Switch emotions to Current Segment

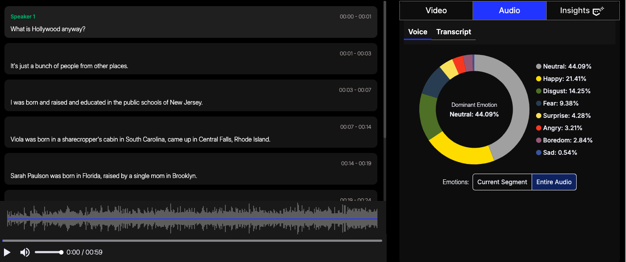click(x=502, y=182)
